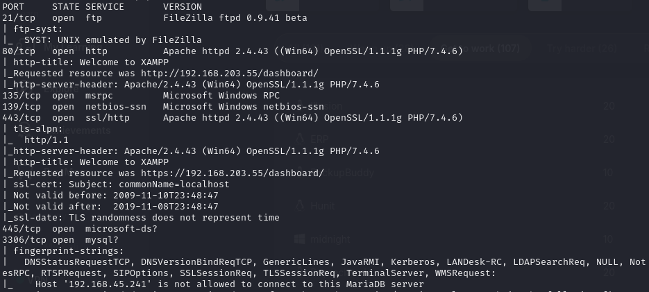Click the Windows icon beside midnight
This screenshot has width=649, height=292.
[x=300, y=239]
